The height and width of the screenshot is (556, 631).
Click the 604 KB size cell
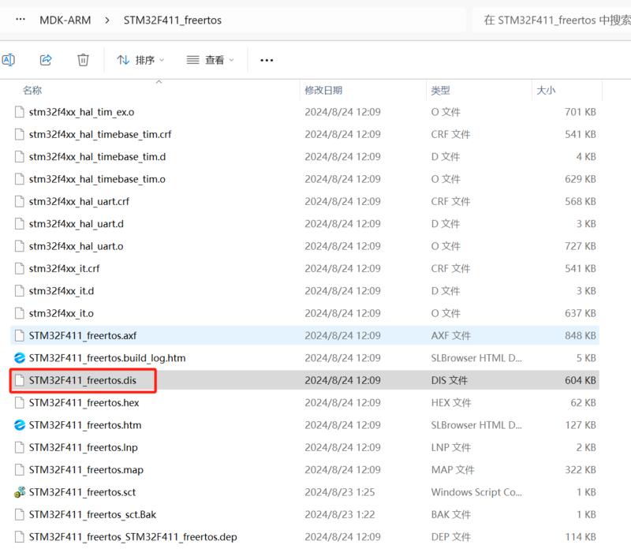581,380
